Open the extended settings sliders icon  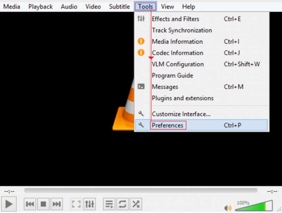click(x=90, y=203)
